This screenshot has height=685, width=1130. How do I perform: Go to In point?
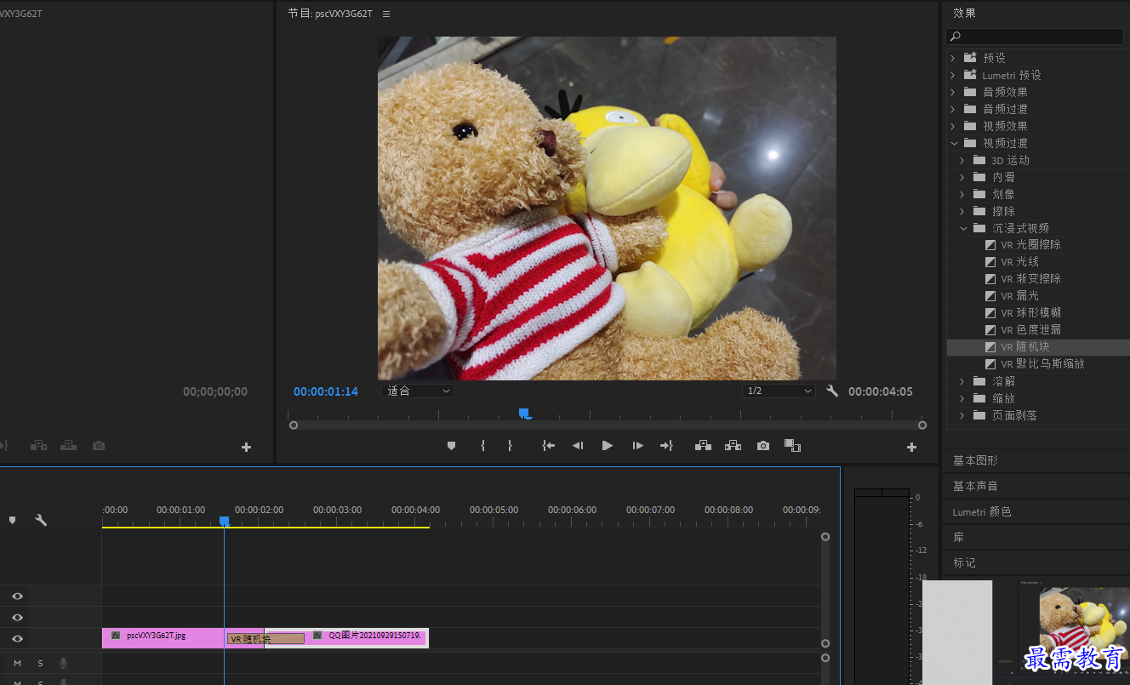click(x=549, y=446)
